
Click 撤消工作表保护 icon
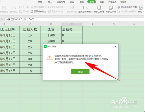tap(85, 8)
